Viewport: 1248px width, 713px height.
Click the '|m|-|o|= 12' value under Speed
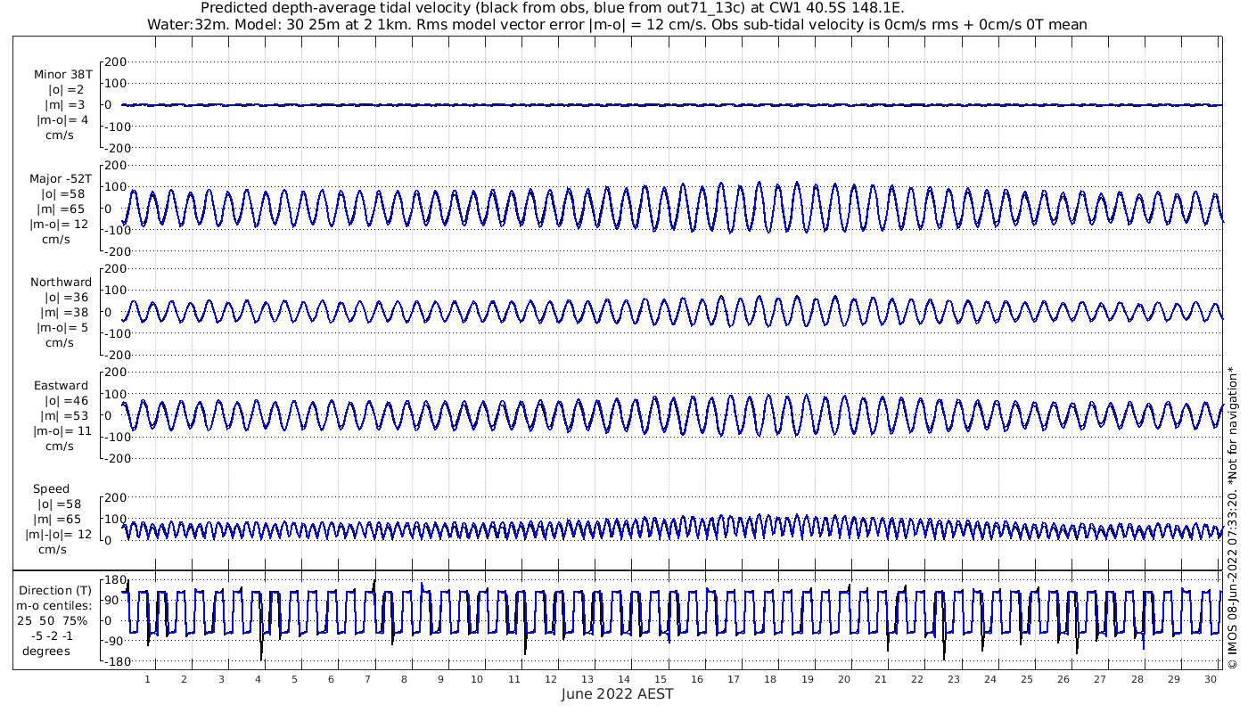click(x=58, y=535)
